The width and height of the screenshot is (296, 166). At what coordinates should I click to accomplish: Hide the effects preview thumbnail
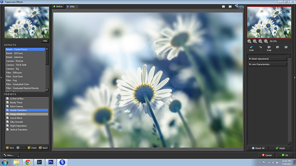tap(45, 41)
